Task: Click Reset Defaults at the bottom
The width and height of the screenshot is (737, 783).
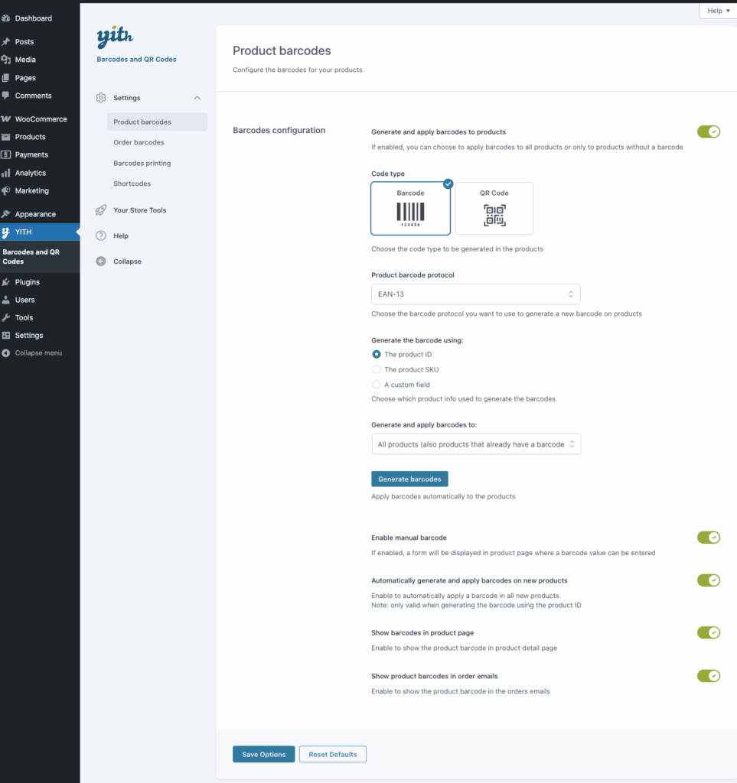Action: pyautogui.click(x=332, y=754)
